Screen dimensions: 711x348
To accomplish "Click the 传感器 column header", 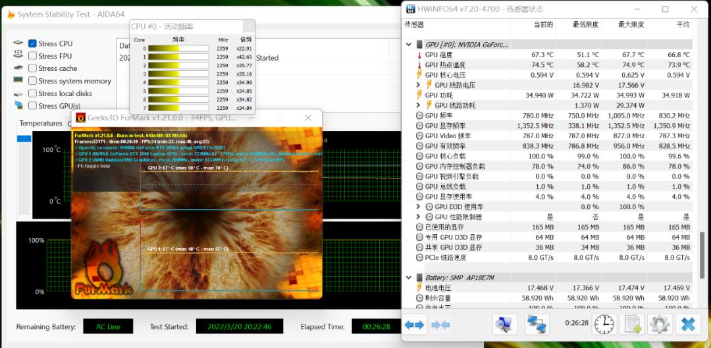I will click(x=415, y=24).
